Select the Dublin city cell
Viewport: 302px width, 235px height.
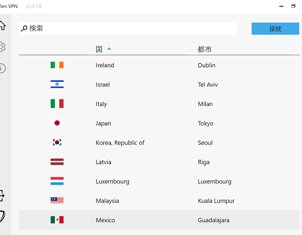(206, 65)
